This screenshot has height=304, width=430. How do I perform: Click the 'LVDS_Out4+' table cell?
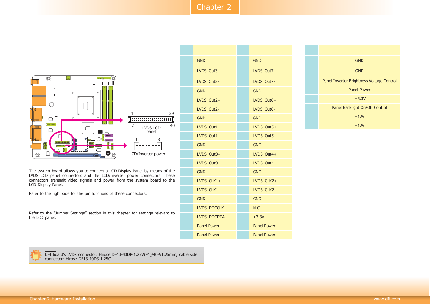pyautogui.click(x=271, y=154)
